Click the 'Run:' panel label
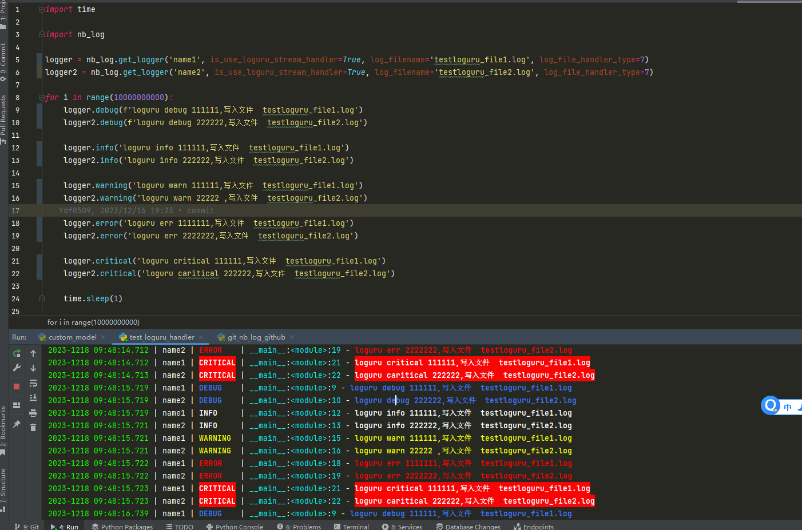The width and height of the screenshot is (802, 530). coord(19,337)
